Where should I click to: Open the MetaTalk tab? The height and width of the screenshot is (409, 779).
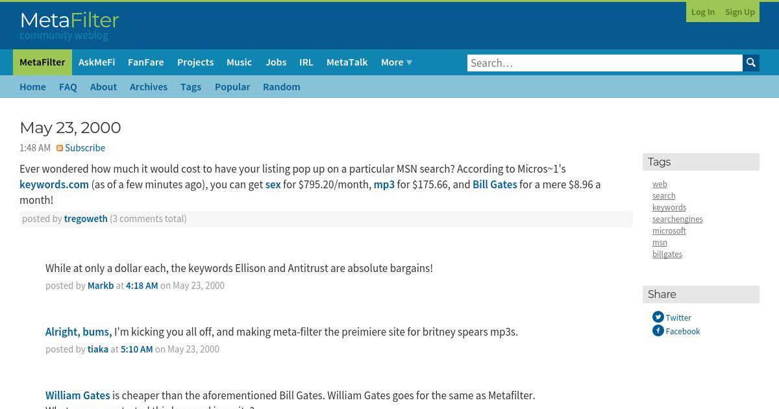(347, 62)
